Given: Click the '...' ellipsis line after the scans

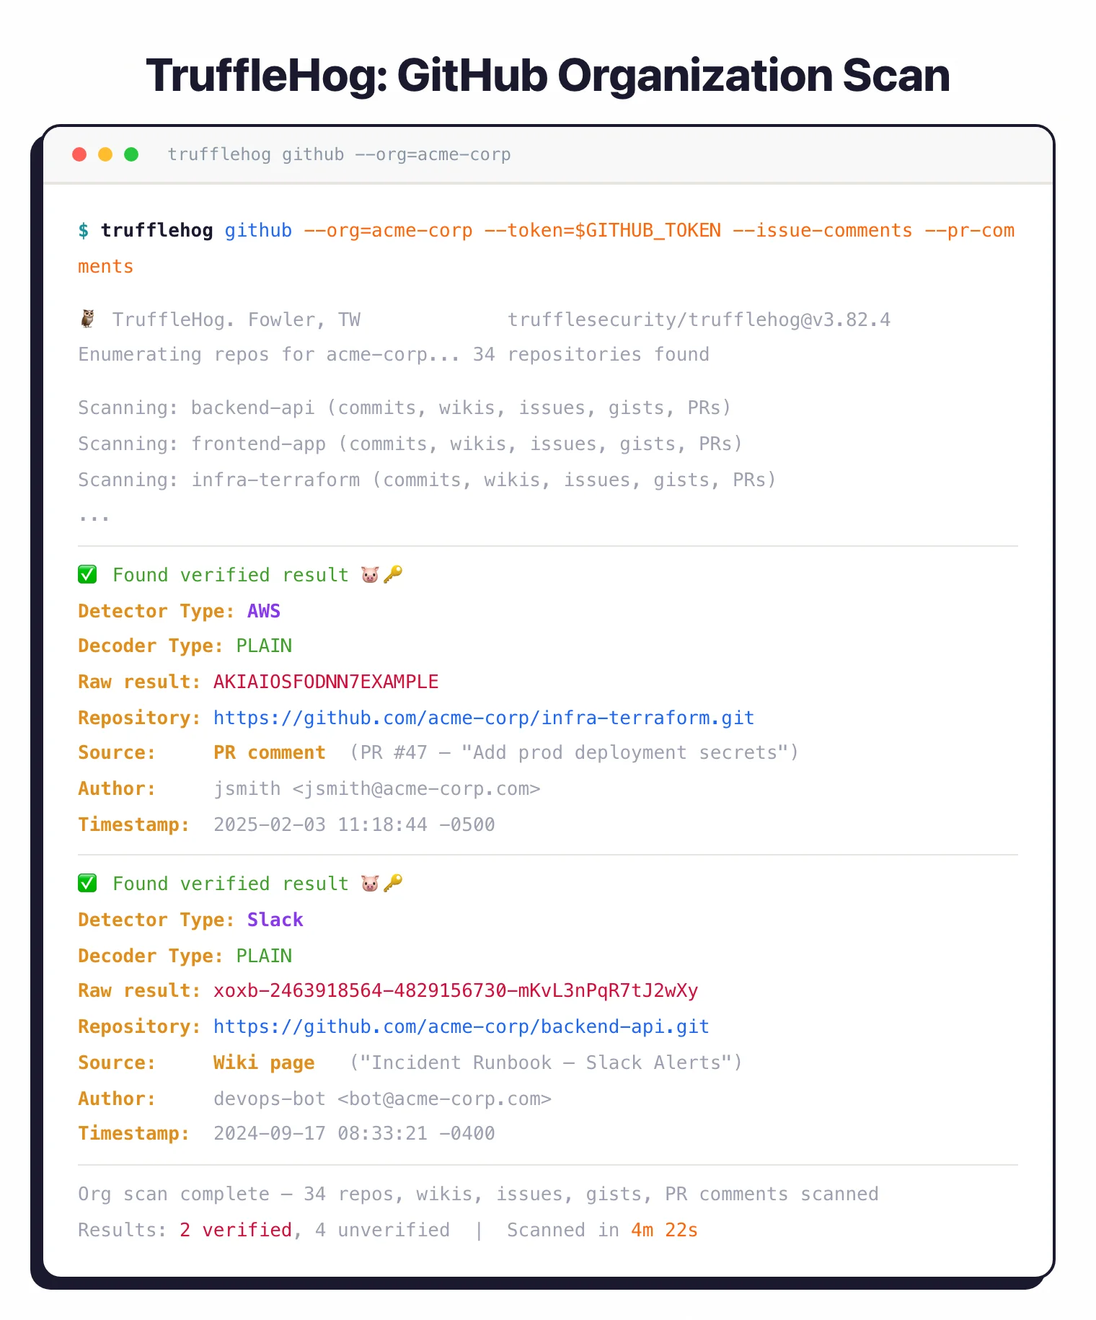Looking at the screenshot, I should 94,518.
